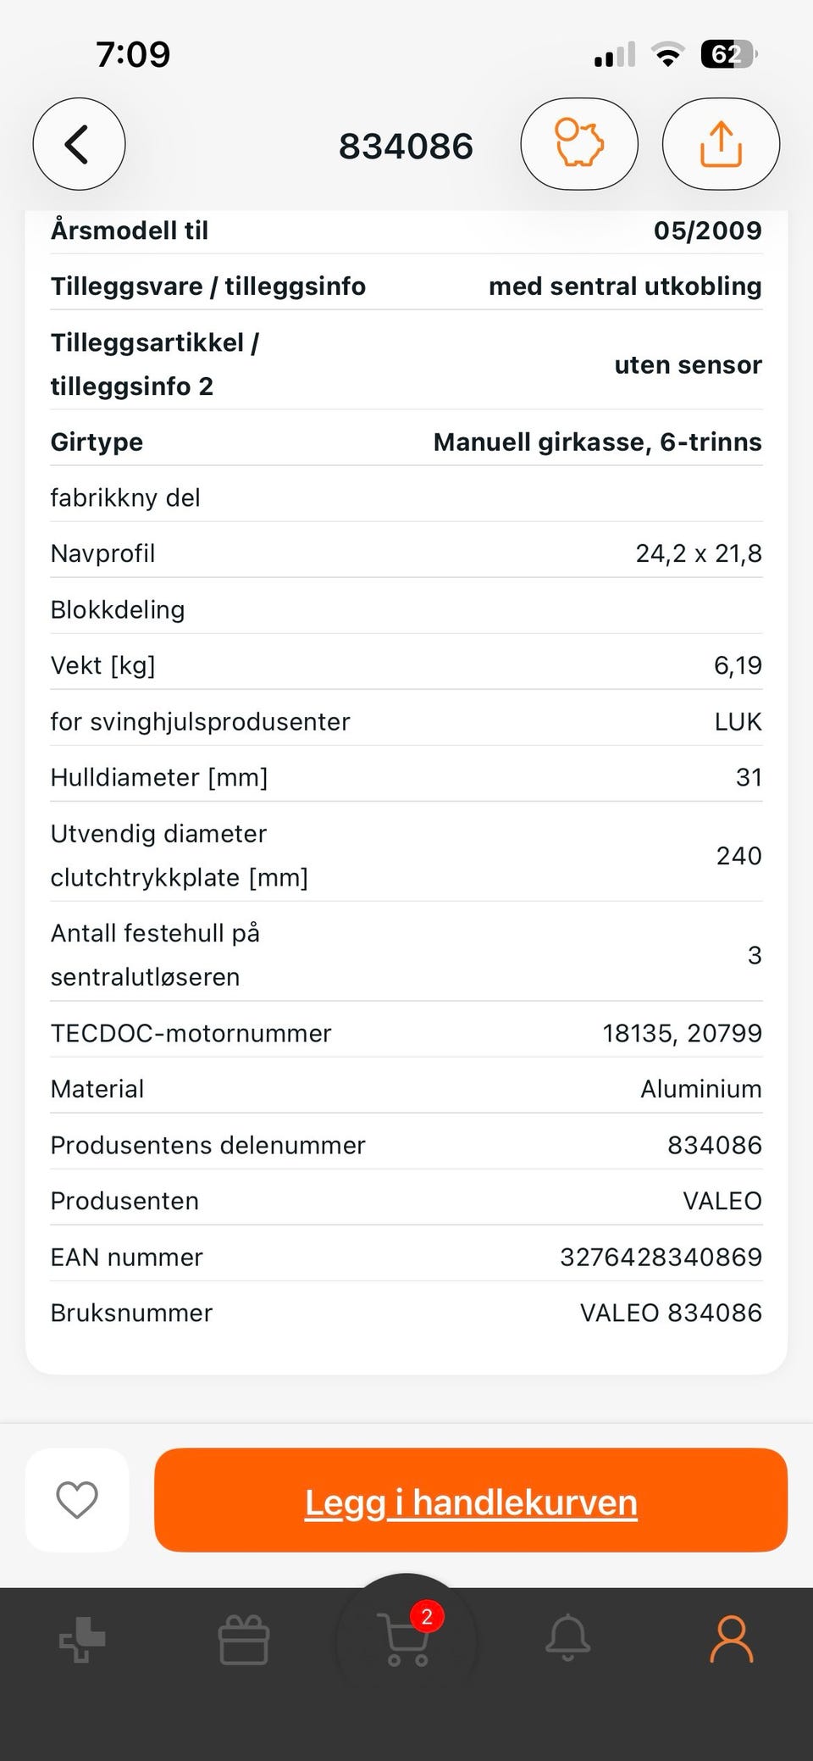Tap the VALEO producer value
Image resolution: width=813 pixels, height=1761 pixels.
point(722,1201)
